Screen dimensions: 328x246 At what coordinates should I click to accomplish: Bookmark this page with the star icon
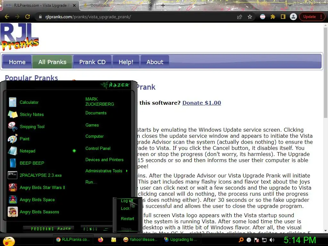(250, 17)
